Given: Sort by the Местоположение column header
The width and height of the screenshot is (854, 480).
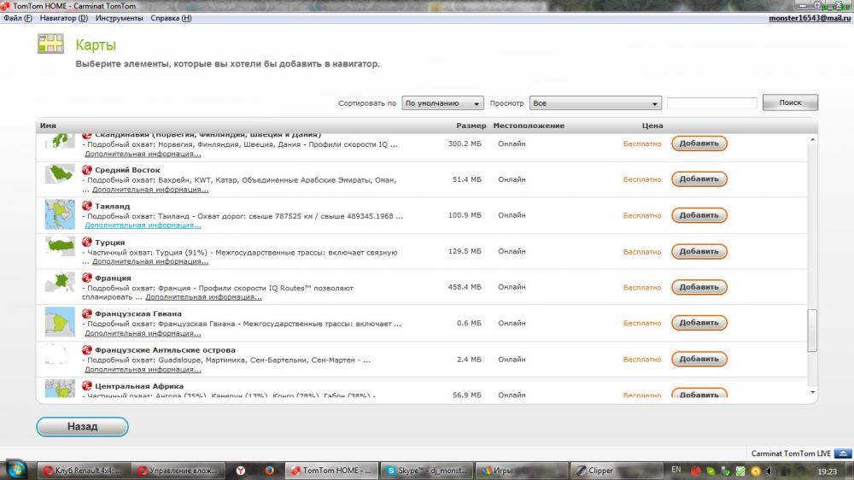Looking at the screenshot, I should point(529,126).
